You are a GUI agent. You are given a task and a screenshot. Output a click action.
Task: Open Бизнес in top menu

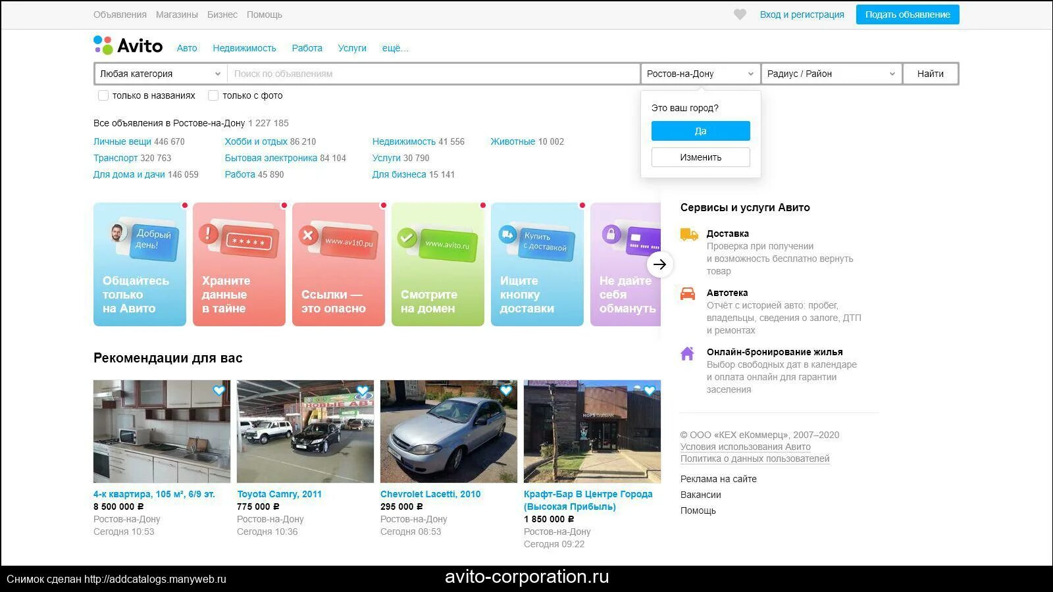point(222,14)
